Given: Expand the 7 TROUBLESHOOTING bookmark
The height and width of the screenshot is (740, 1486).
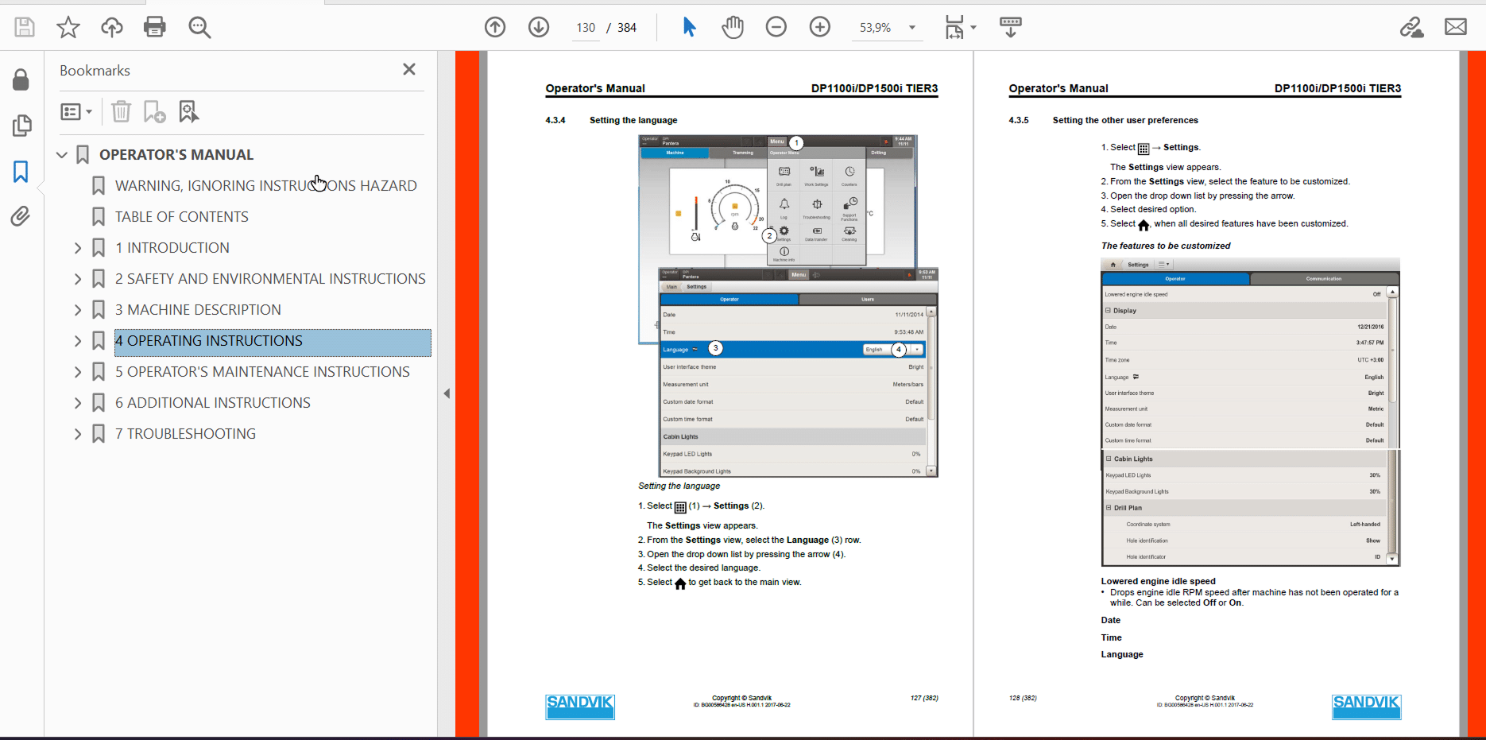Looking at the screenshot, I should click(78, 434).
